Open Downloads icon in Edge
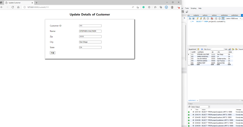The width and height of the screenshot is (243, 127). (x=166, y=7)
